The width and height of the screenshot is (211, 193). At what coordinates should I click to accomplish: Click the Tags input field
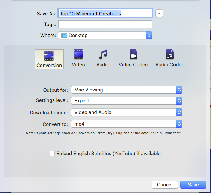pos(105,24)
